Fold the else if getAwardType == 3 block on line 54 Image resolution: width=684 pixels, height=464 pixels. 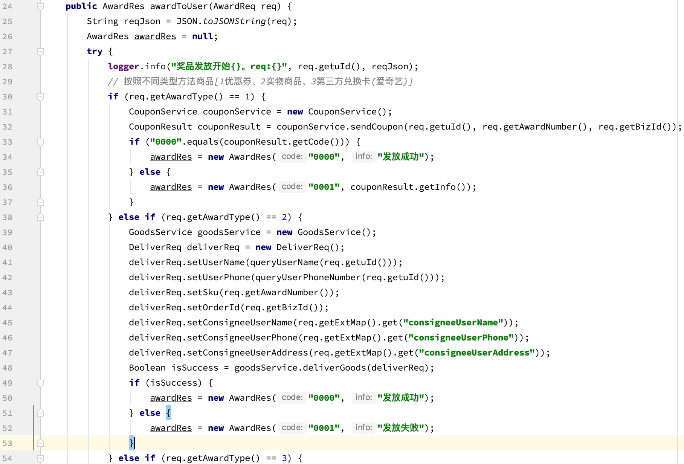(40, 458)
